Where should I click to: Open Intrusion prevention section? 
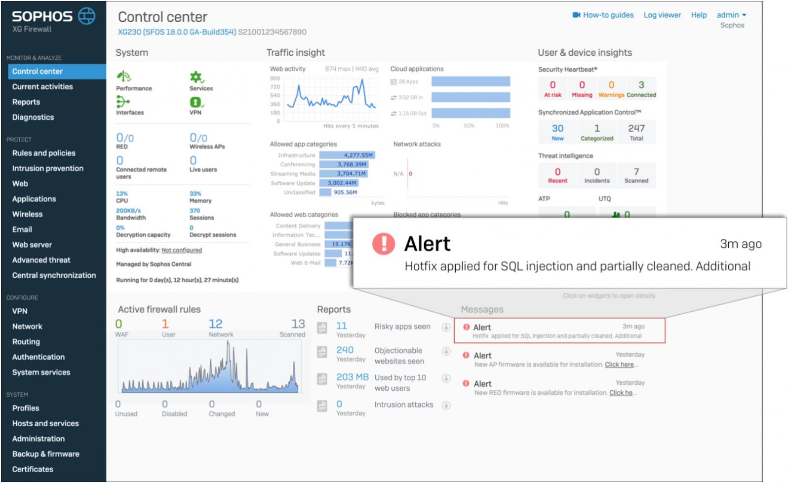48,169
